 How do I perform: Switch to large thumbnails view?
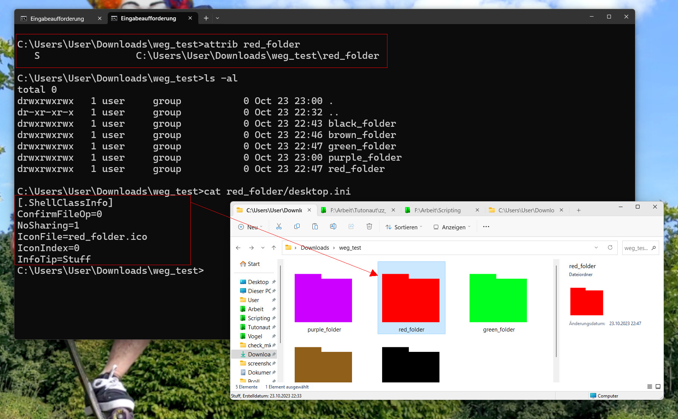[x=658, y=387]
